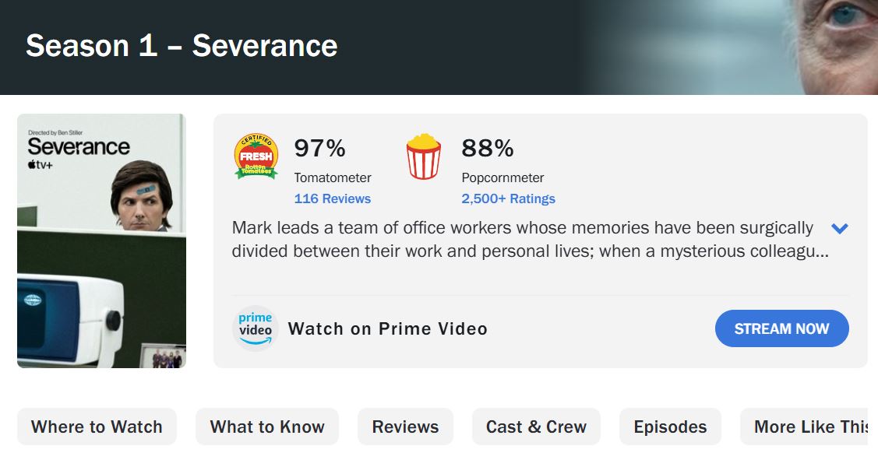Switch to the Reviews tab
The height and width of the screenshot is (460, 878).
click(x=405, y=427)
